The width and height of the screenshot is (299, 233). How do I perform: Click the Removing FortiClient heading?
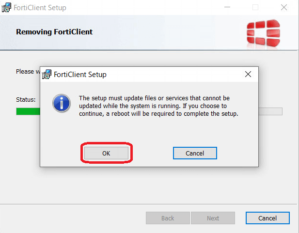54,32
